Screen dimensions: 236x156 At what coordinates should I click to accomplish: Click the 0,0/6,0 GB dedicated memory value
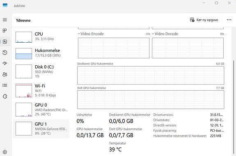[x=121, y=121]
